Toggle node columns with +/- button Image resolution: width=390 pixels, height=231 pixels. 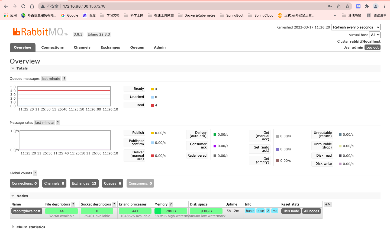click(x=328, y=204)
